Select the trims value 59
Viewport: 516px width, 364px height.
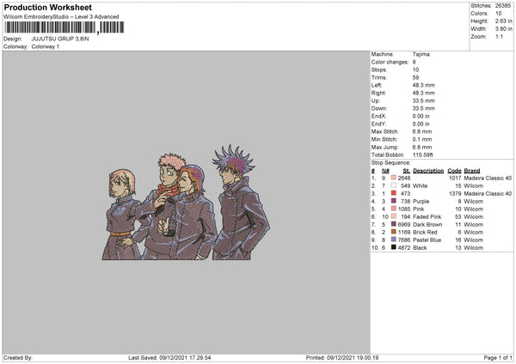pos(415,77)
